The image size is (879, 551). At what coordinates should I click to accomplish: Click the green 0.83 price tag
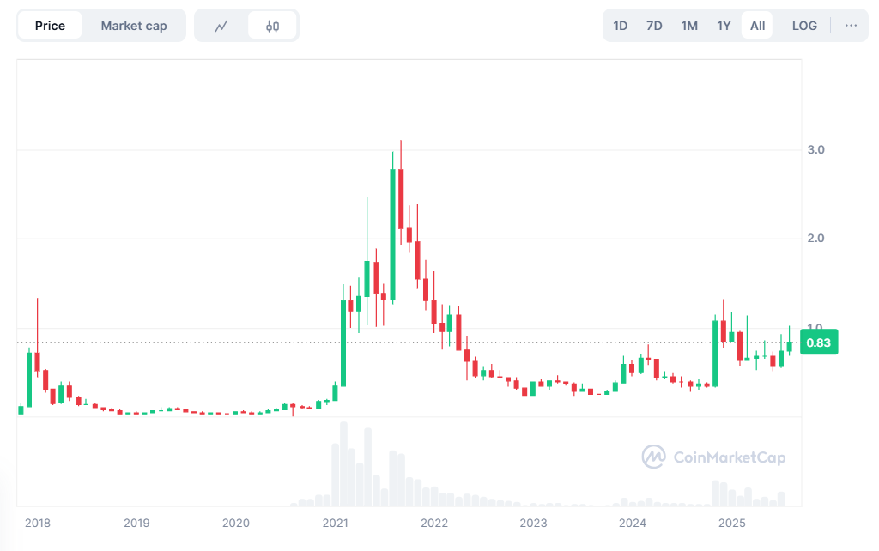click(x=818, y=342)
